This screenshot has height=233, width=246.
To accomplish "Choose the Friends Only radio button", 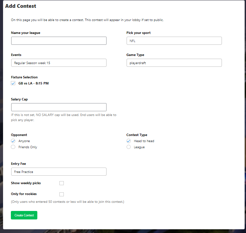I will coord(13,147).
